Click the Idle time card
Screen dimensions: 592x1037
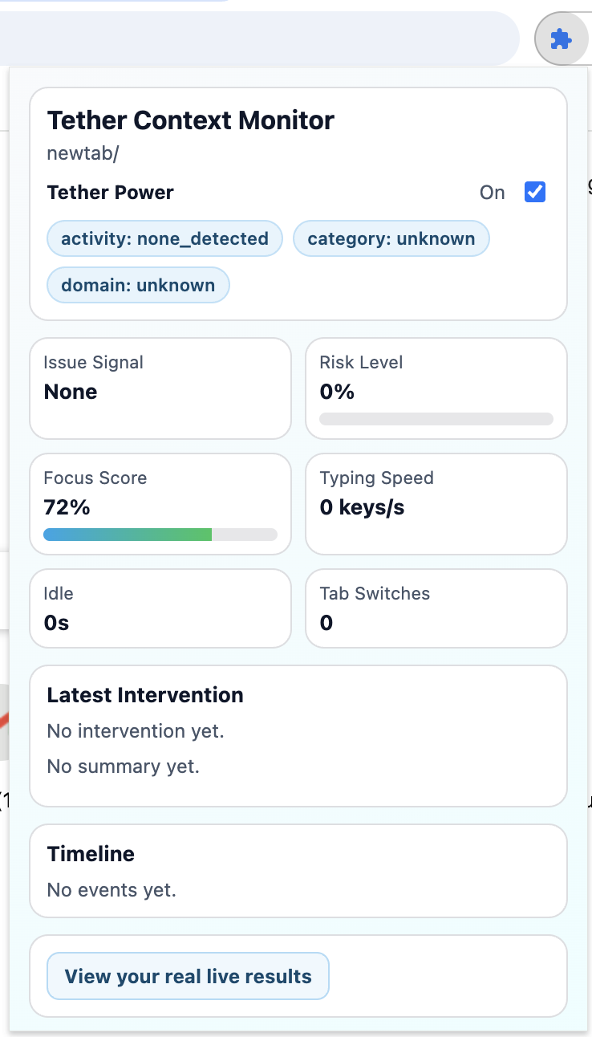click(x=160, y=608)
